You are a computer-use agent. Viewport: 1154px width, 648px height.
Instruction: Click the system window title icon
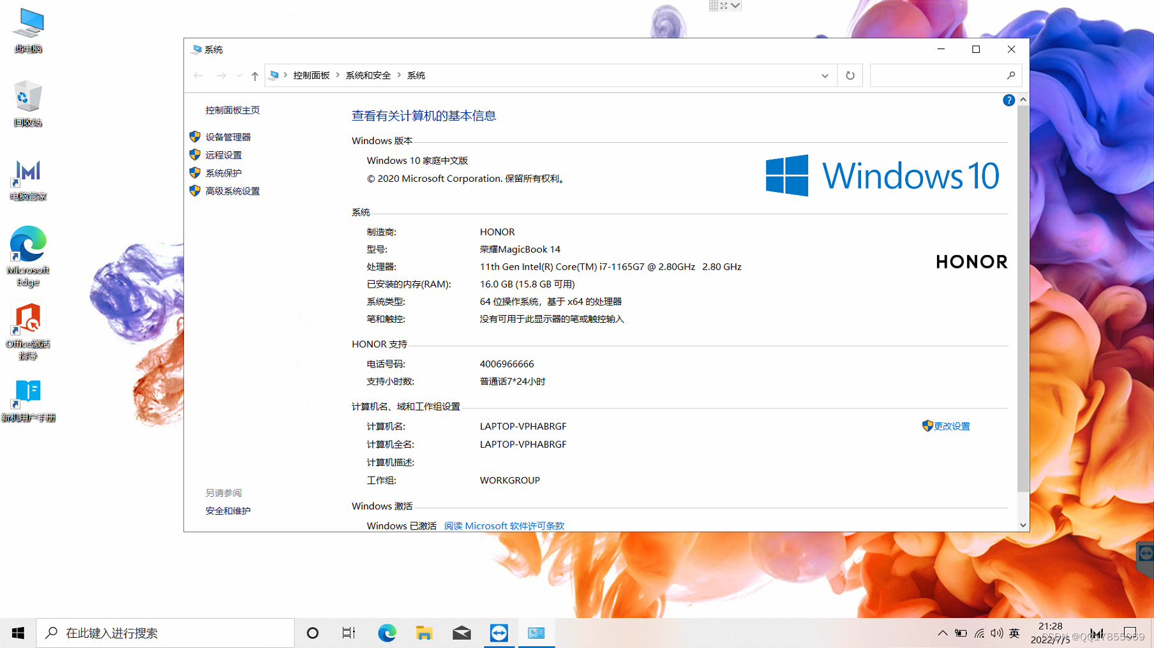click(197, 49)
